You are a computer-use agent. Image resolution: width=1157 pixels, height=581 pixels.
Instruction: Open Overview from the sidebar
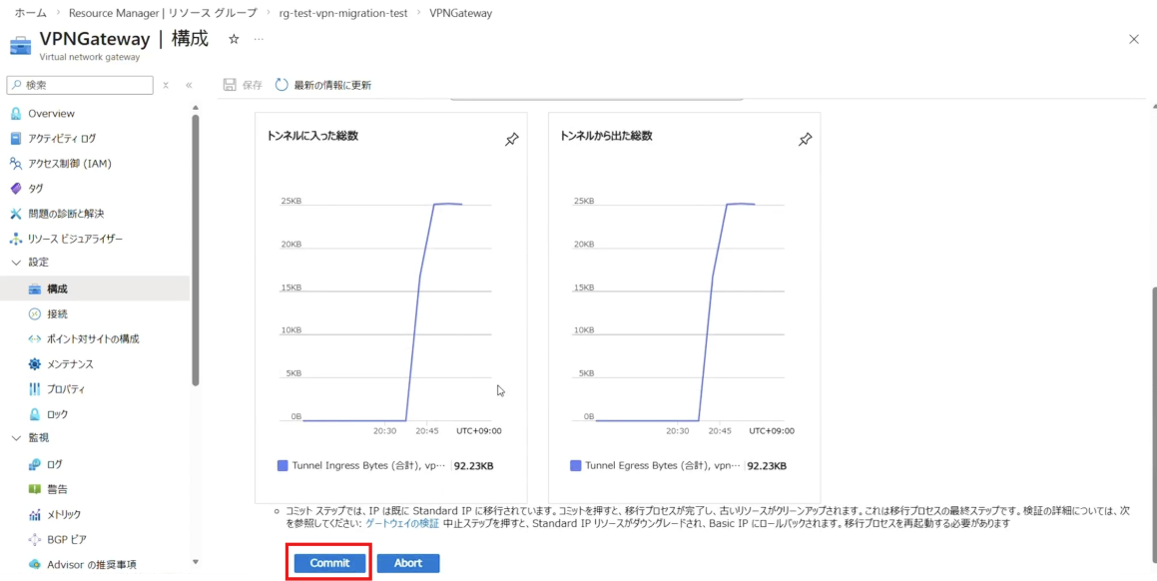(x=51, y=114)
